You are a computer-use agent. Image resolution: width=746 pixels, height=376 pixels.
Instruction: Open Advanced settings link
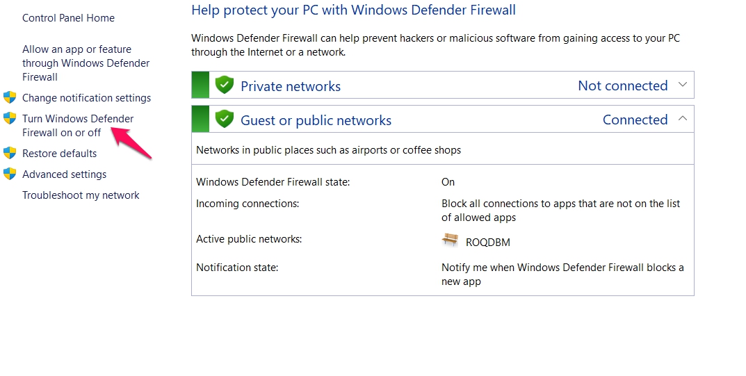tap(64, 174)
